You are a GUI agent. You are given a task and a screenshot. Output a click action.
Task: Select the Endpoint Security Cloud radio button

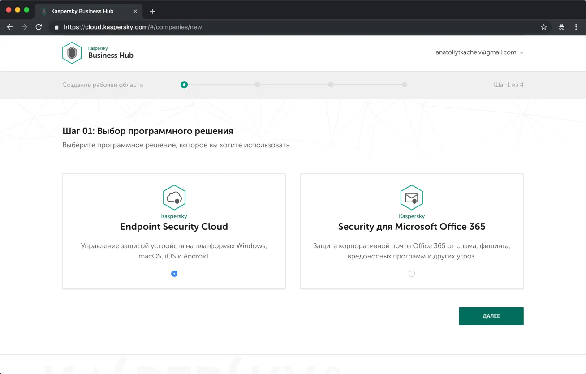174,273
